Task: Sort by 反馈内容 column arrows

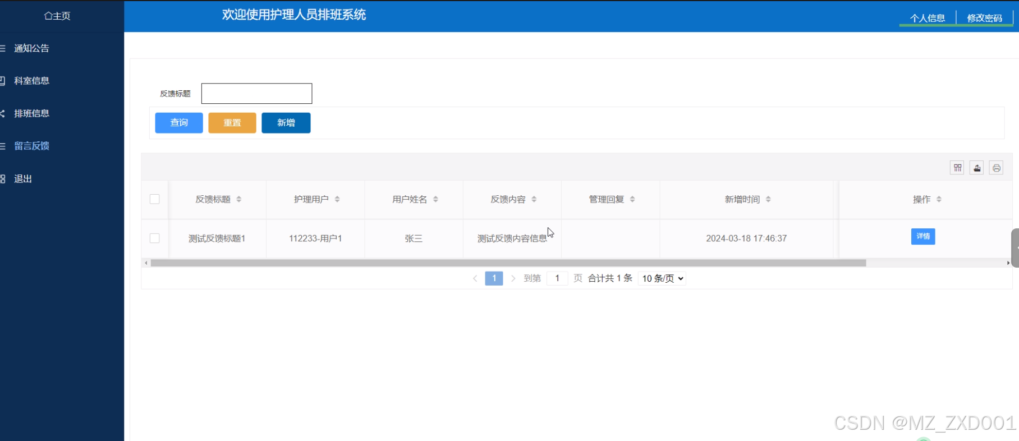Action: tap(534, 199)
